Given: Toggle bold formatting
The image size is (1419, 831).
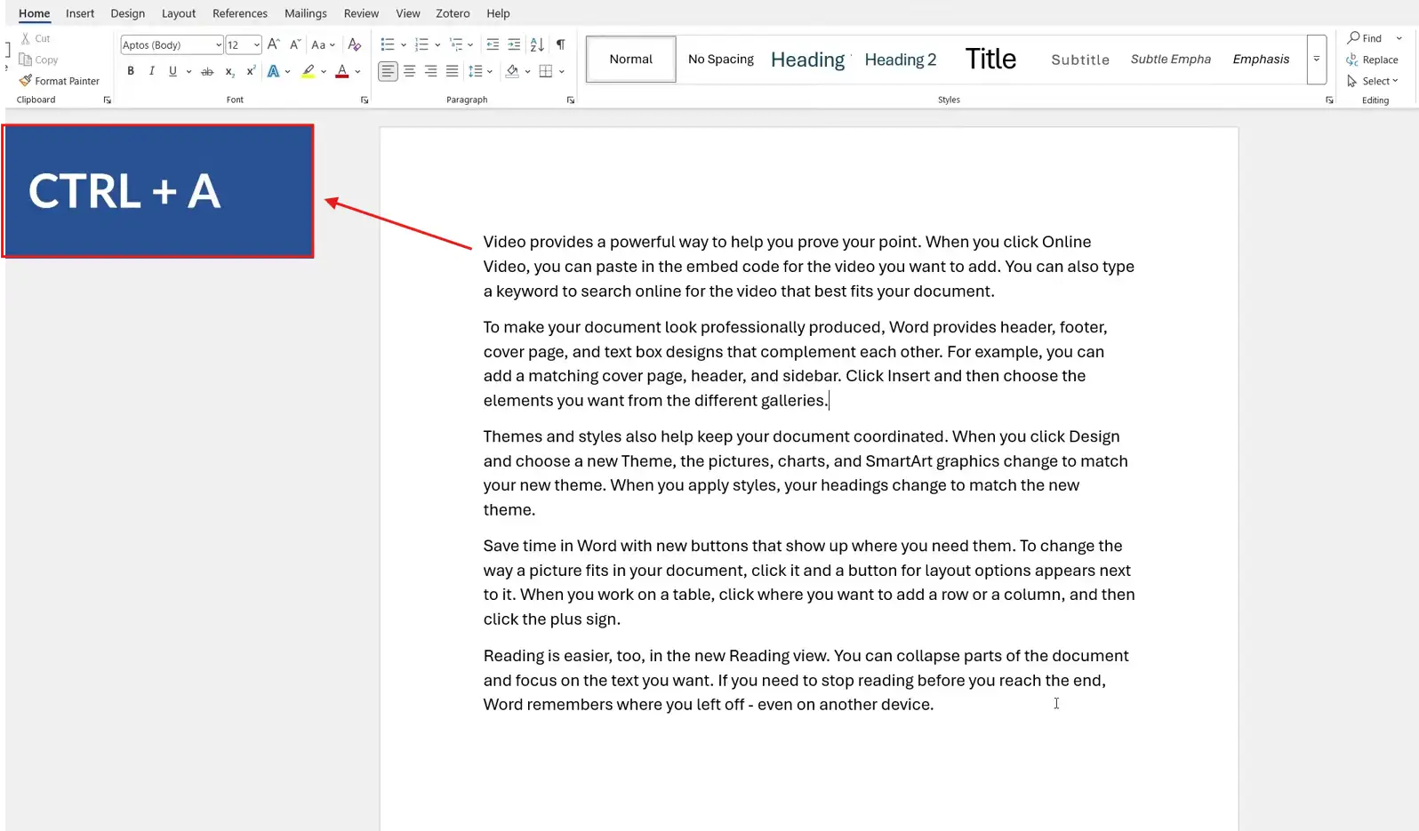Looking at the screenshot, I should coord(131,71).
